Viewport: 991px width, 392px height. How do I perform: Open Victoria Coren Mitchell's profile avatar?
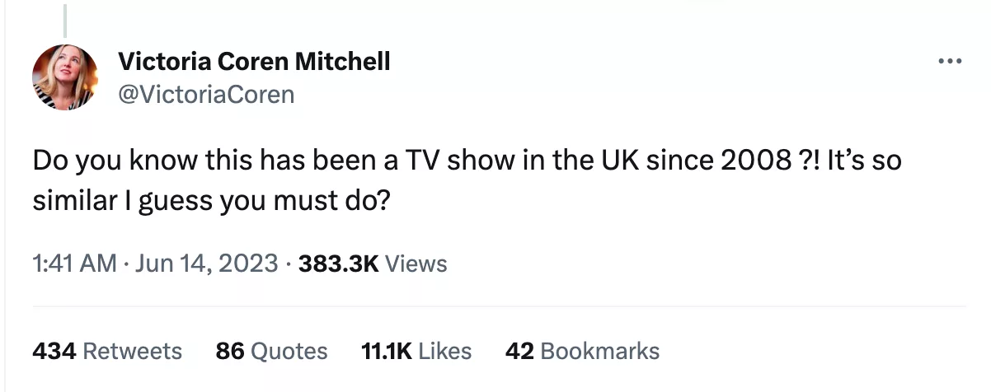click(x=65, y=77)
